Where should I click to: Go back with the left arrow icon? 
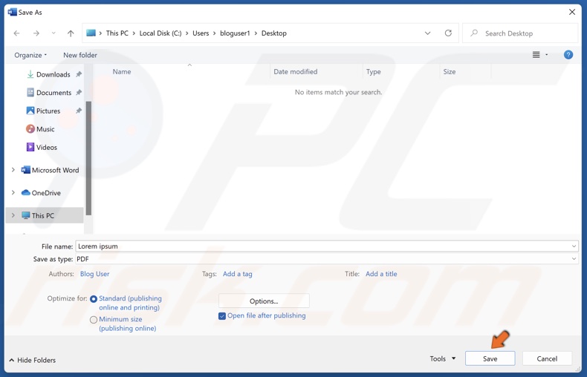pos(17,33)
